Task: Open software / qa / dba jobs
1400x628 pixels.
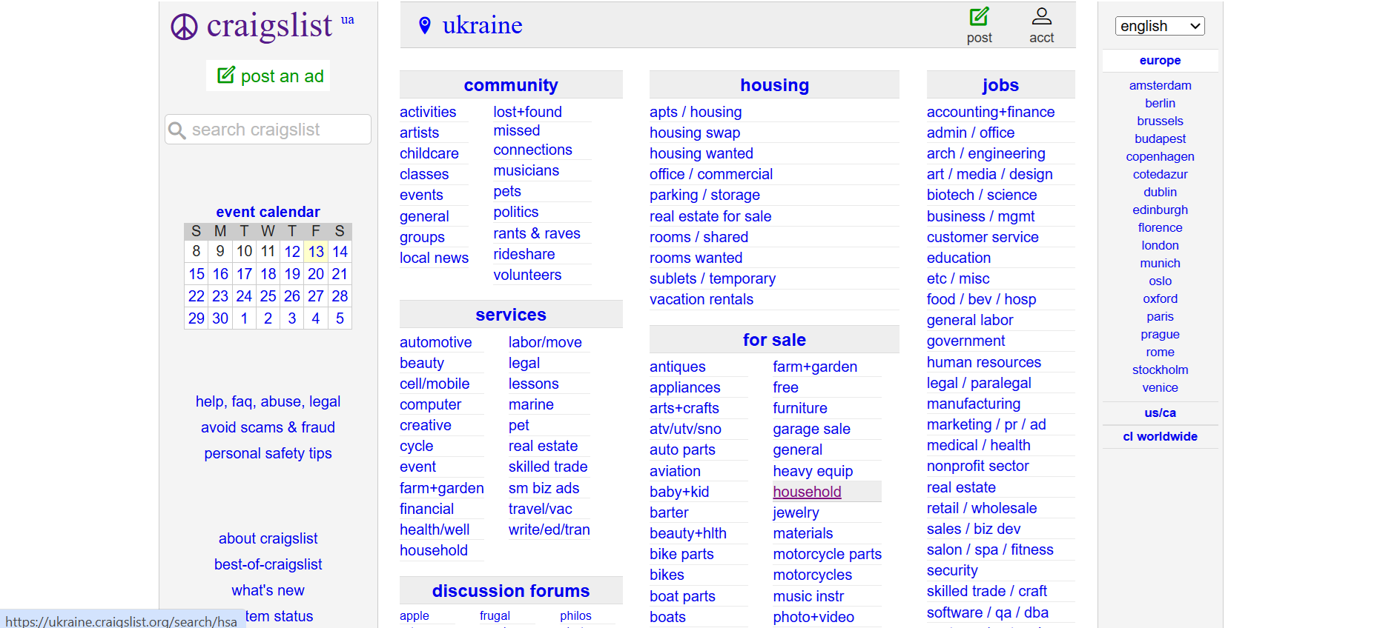Action: pyautogui.click(x=988, y=612)
